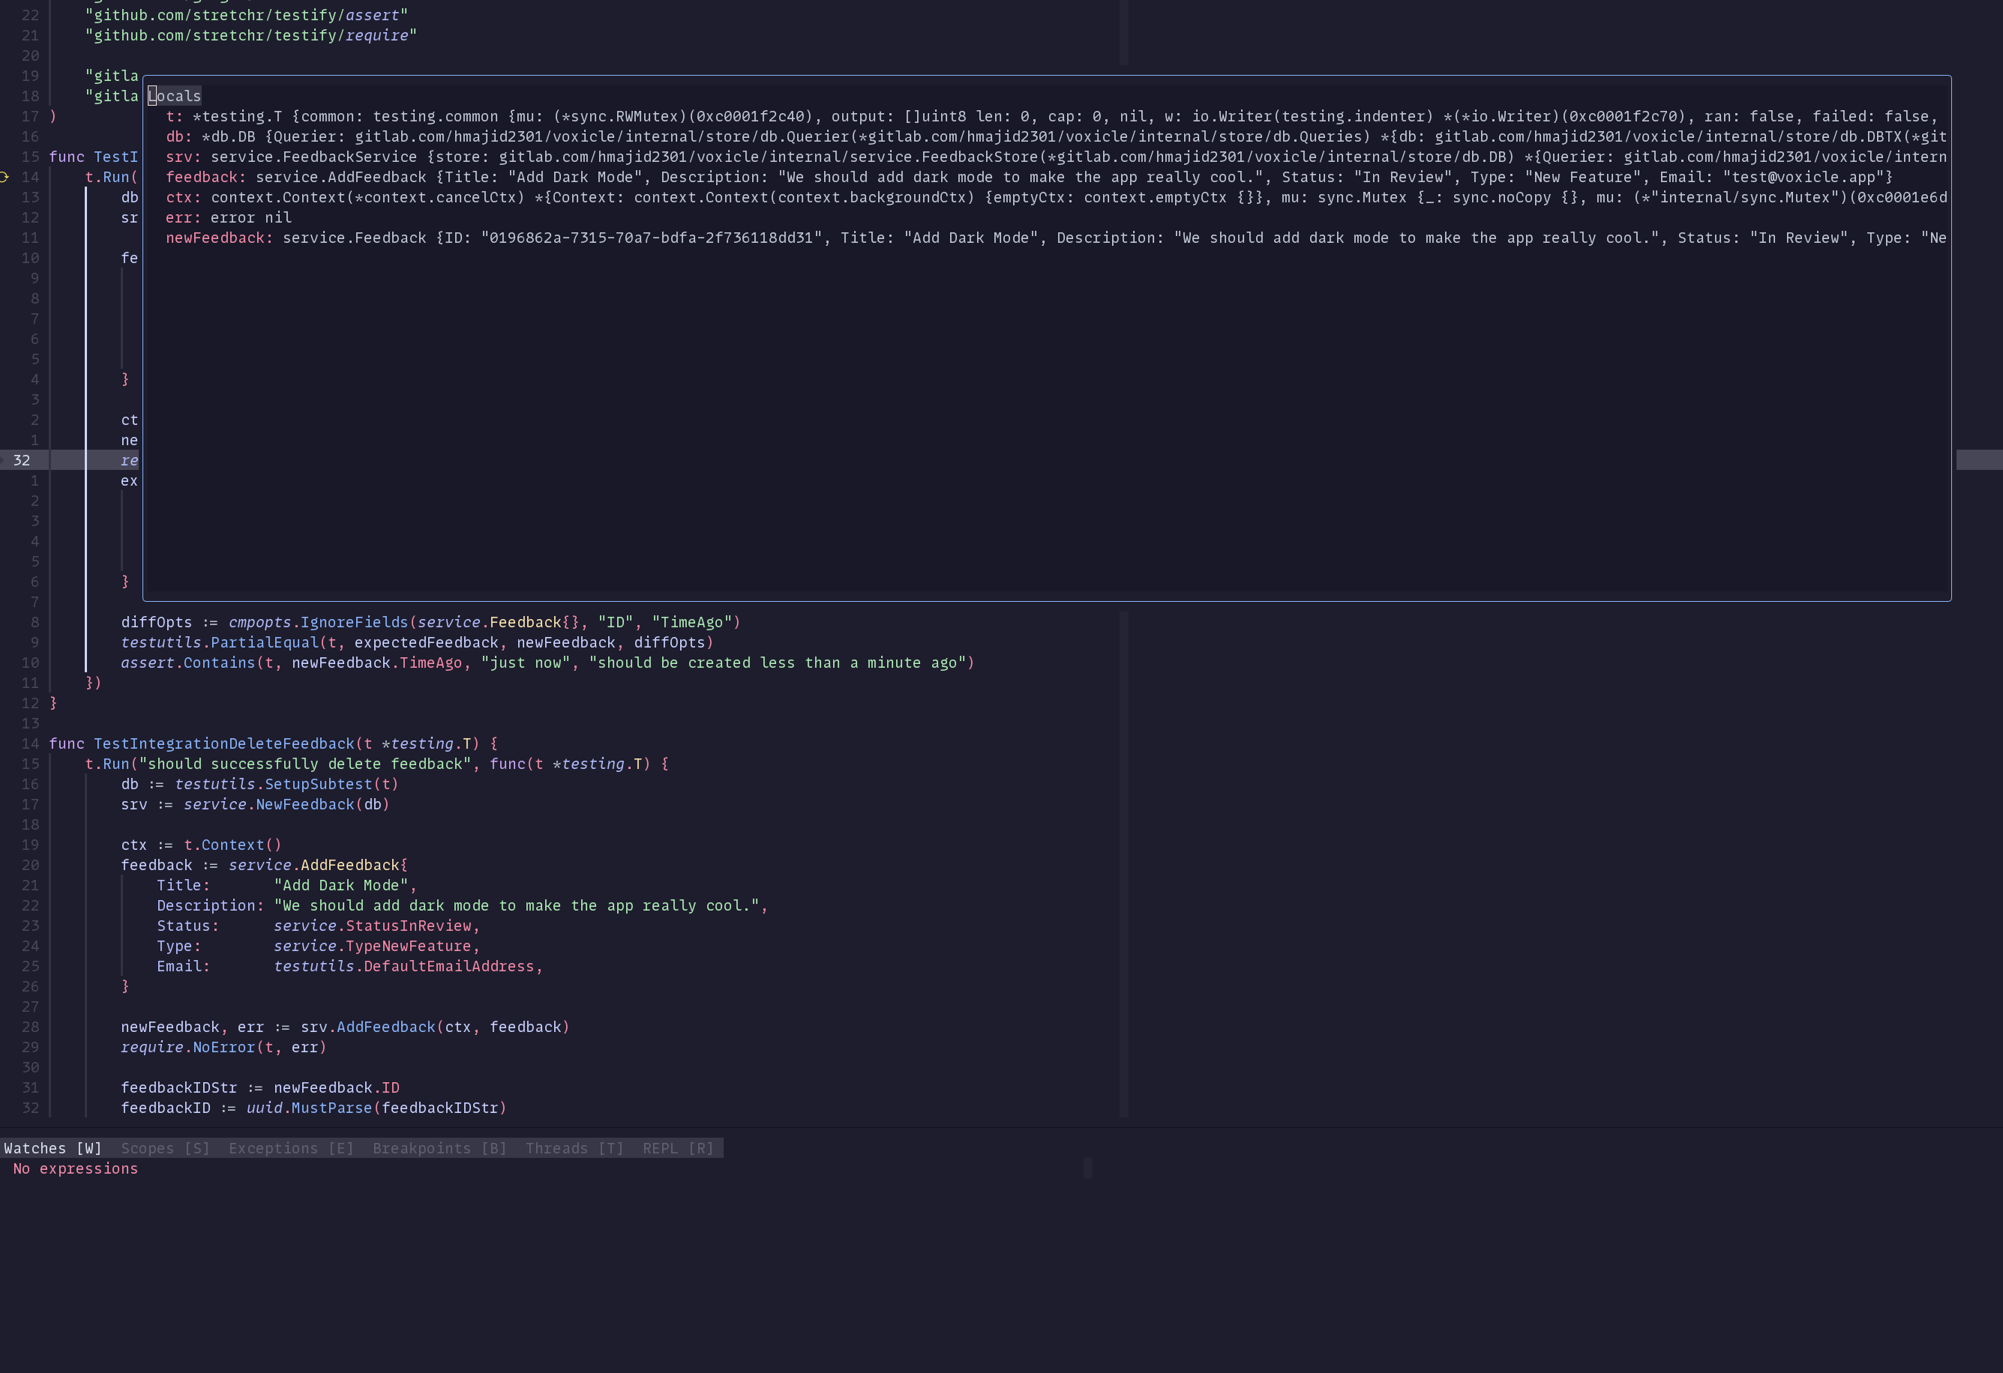This screenshot has height=1373, width=2003.
Task: Click 'testutils.DefaultEmailAddress' value
Action: pos(403,967)
